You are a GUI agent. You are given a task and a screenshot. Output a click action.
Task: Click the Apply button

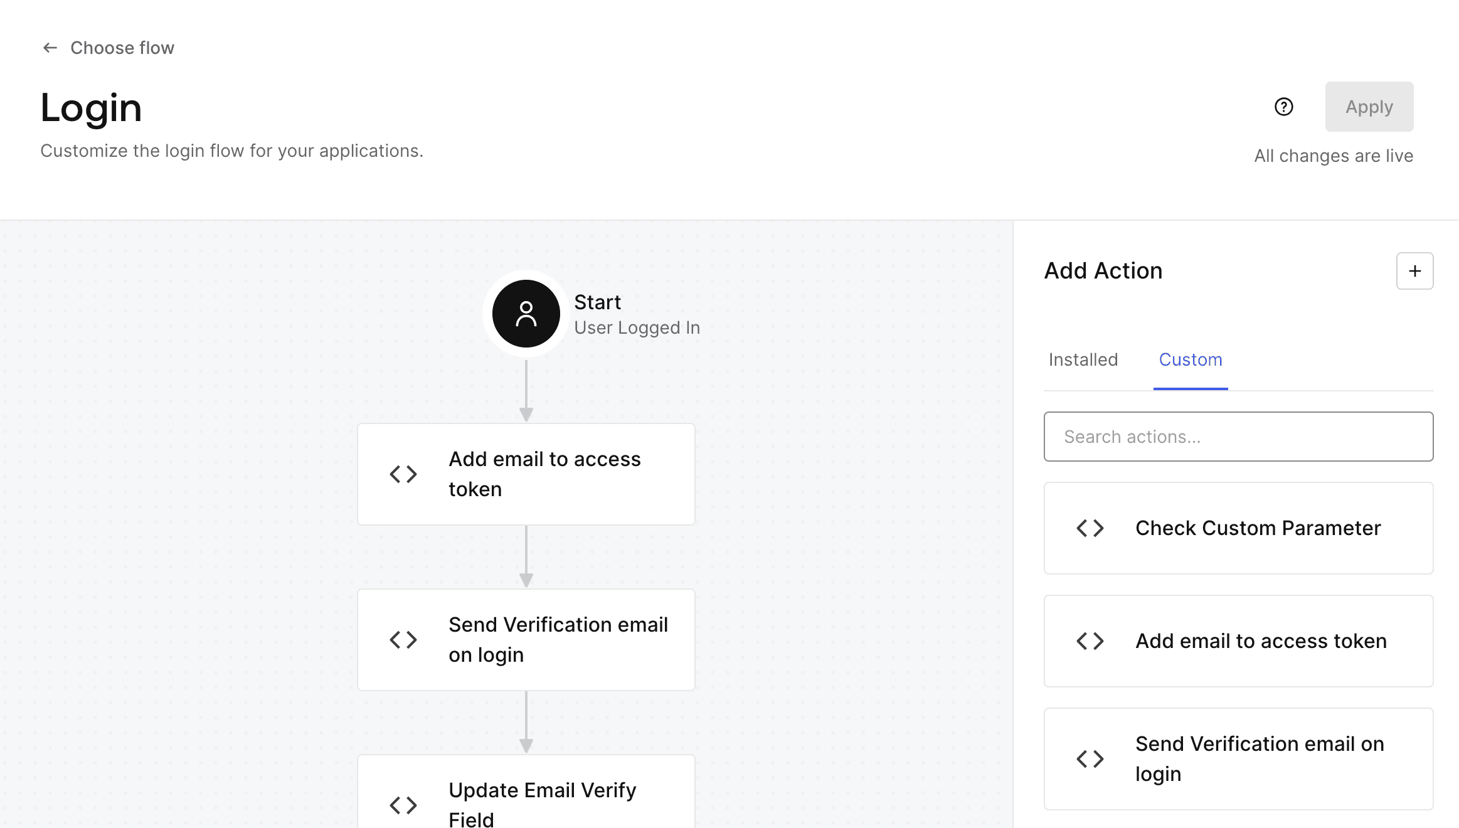1369,107
